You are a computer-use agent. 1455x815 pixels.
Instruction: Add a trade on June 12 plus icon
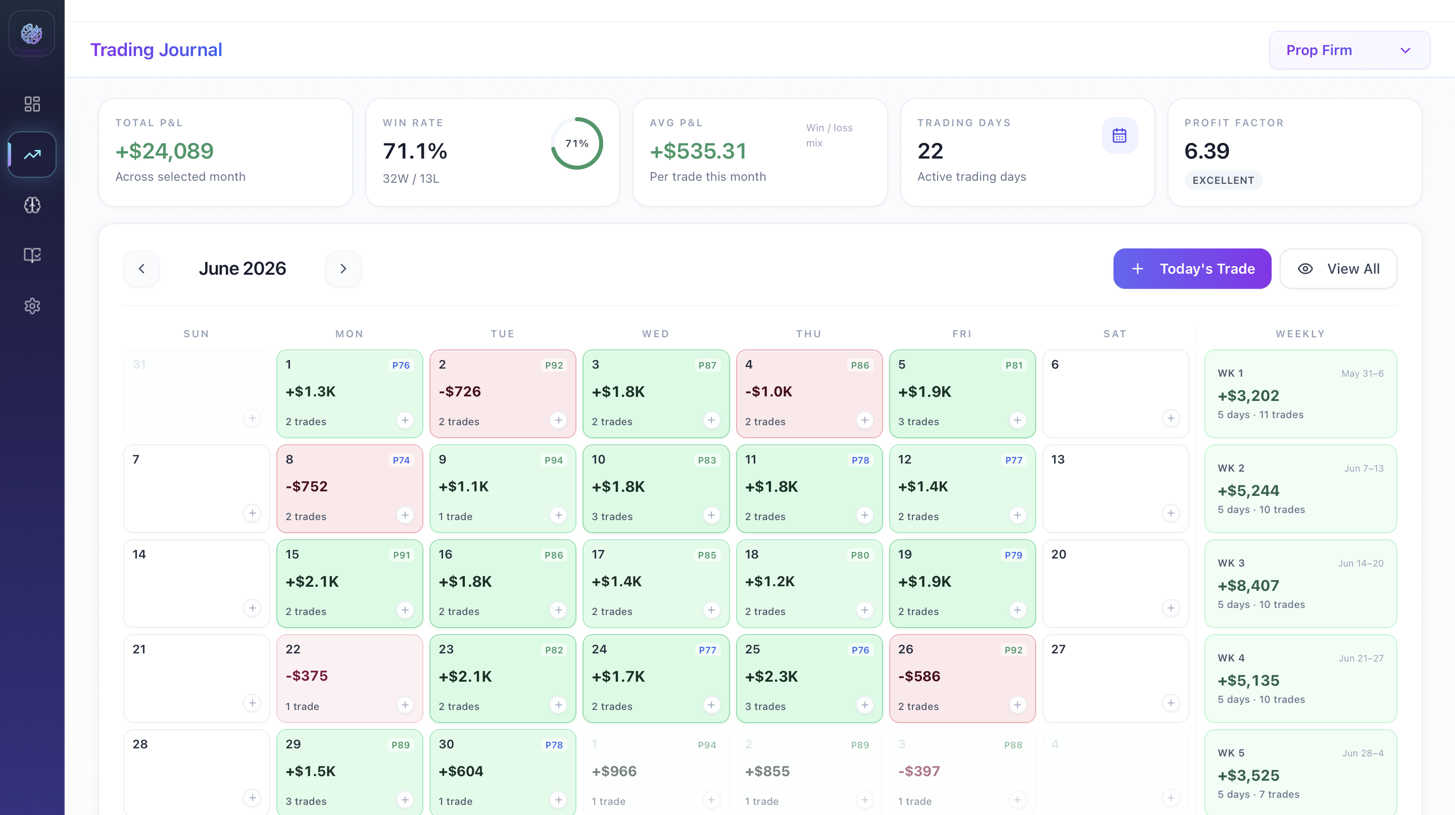click(x=1017, y=515)
